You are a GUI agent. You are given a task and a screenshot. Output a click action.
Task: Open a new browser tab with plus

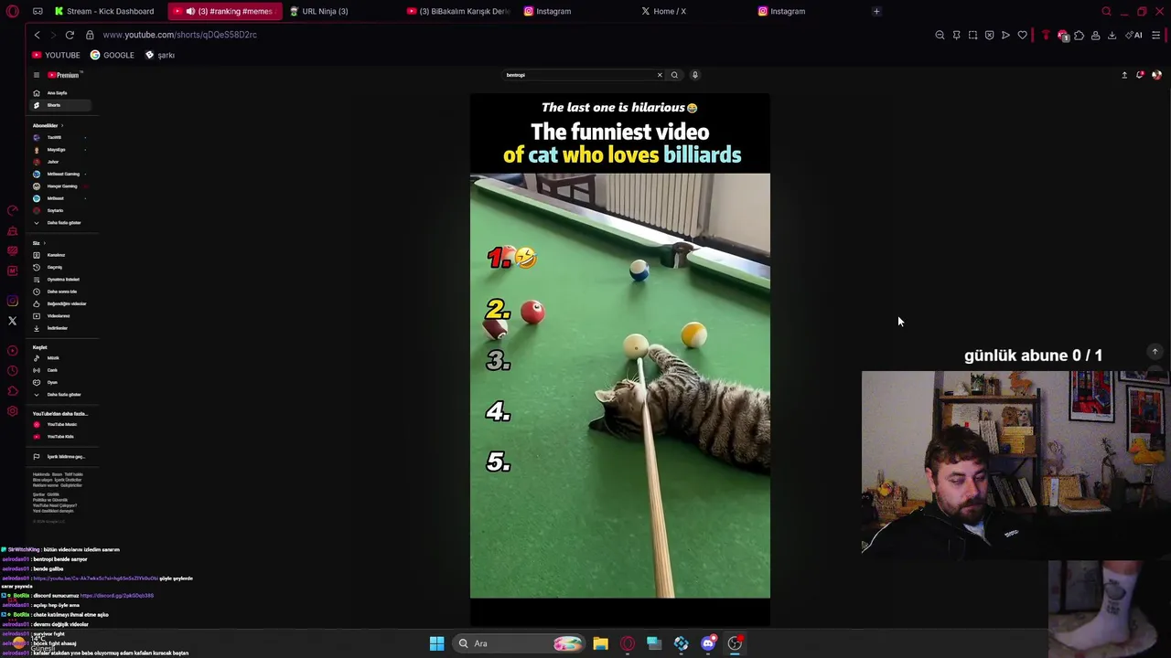pos(876,11)
